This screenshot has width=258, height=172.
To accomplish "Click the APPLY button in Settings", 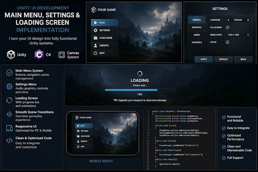I will click(204, 59).
